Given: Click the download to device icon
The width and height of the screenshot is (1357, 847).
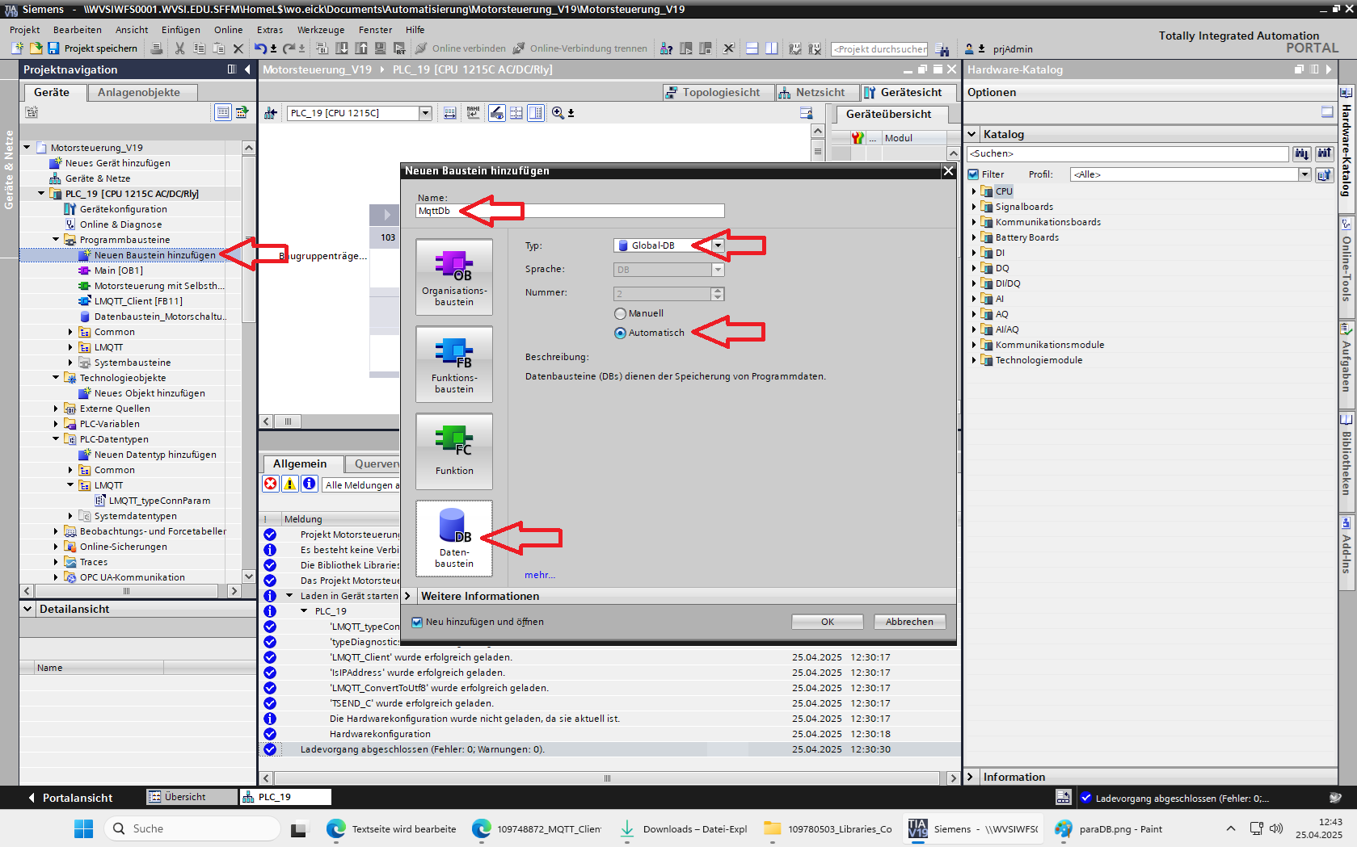Looking at the screenshot, I should pos(342,48).
